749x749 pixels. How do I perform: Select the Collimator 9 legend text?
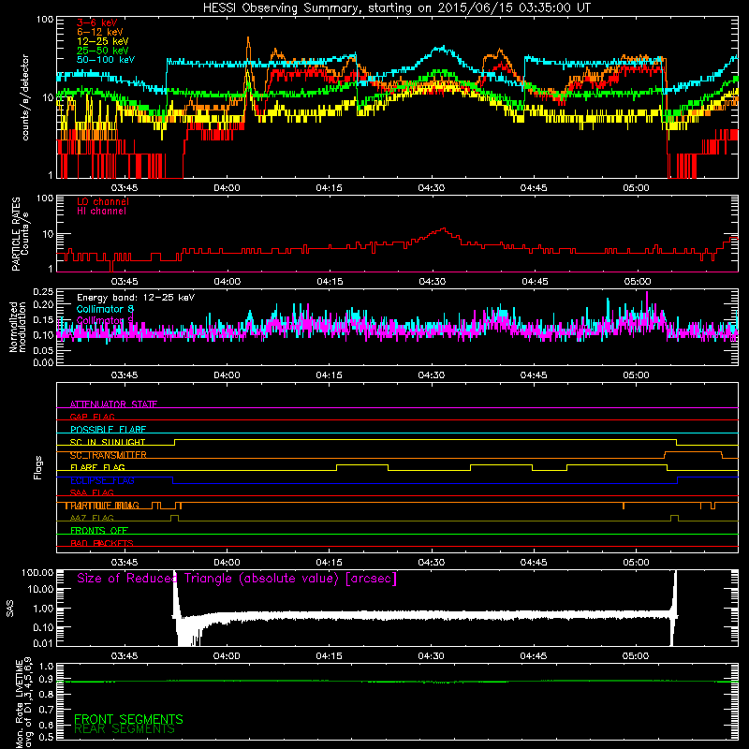(x=105, y=320)
